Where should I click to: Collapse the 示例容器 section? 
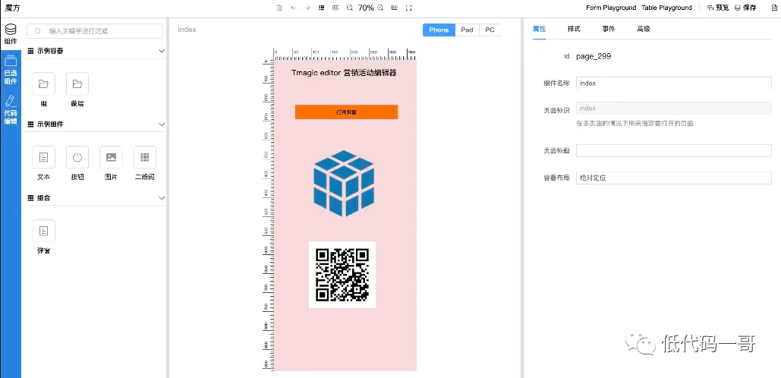[x=161, y=51]
